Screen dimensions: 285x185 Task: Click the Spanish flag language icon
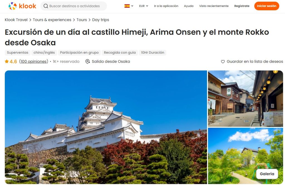(127, 6)
